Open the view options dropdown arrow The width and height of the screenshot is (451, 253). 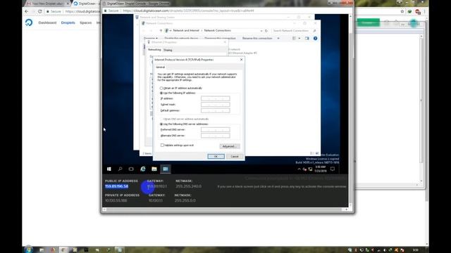pos(299,38)
